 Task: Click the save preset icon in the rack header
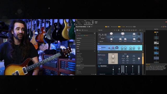click(118, 30)
